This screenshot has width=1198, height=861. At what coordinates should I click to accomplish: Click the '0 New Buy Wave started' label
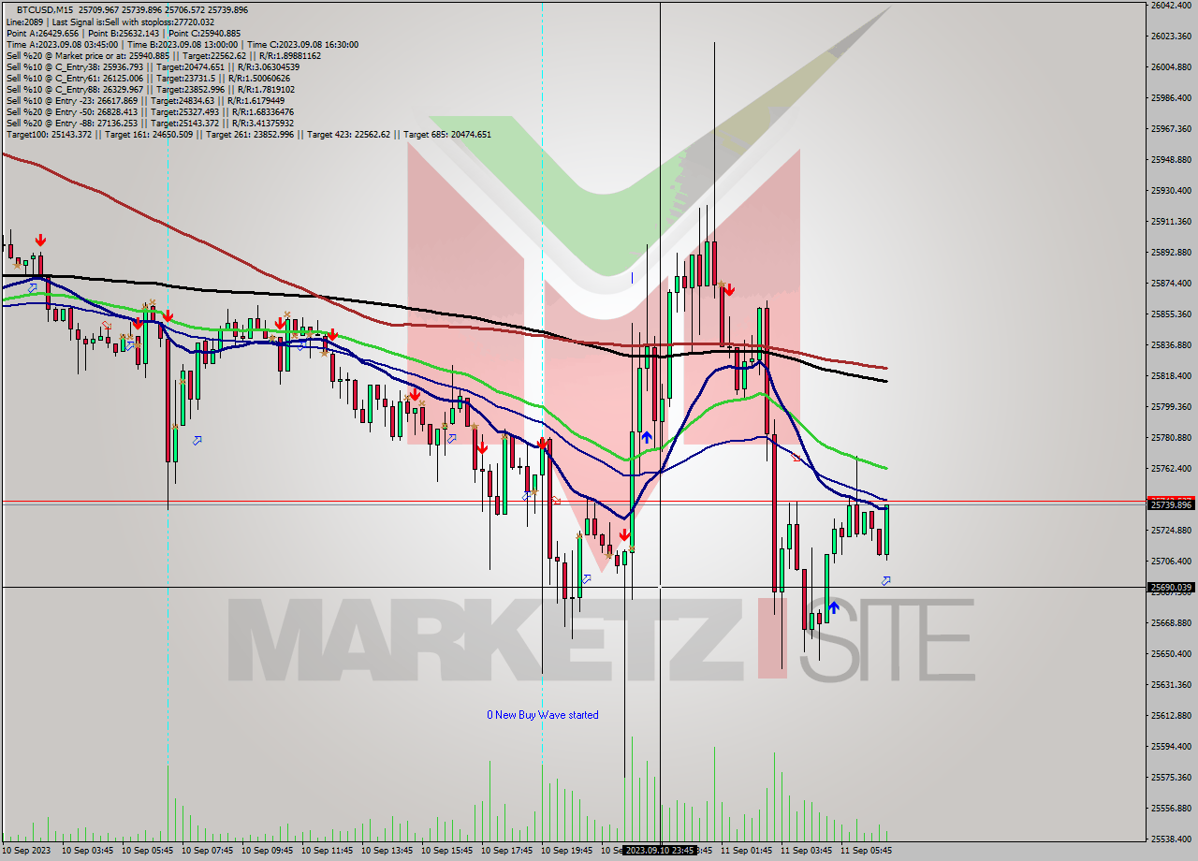543,715
